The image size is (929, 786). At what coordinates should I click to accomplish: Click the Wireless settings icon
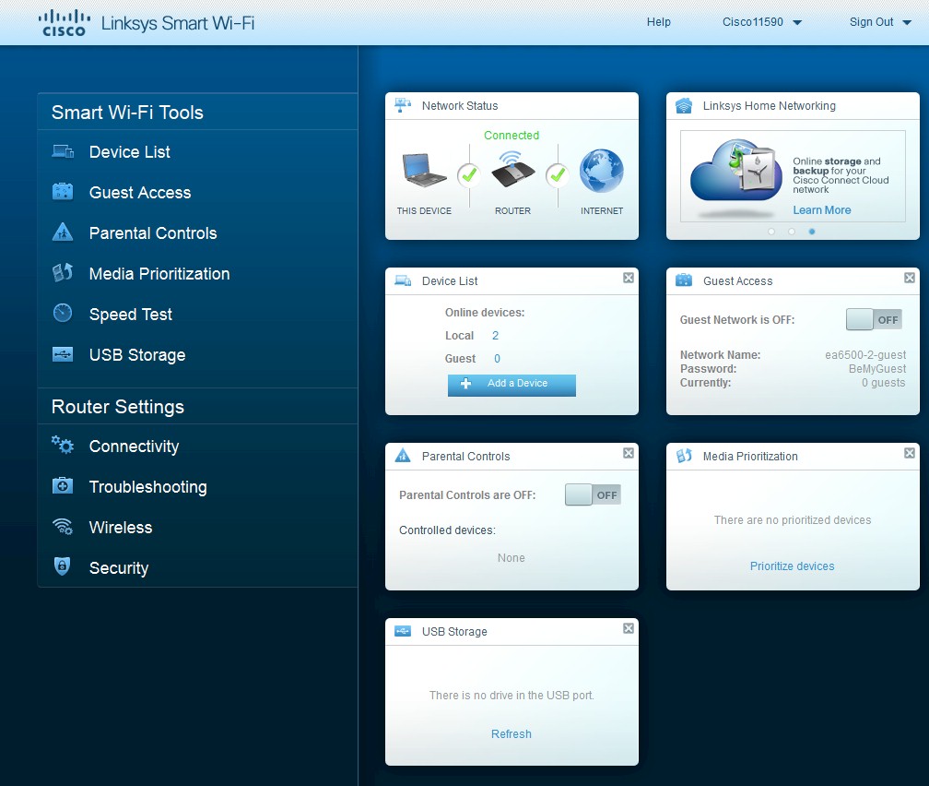tap(63, 526)
